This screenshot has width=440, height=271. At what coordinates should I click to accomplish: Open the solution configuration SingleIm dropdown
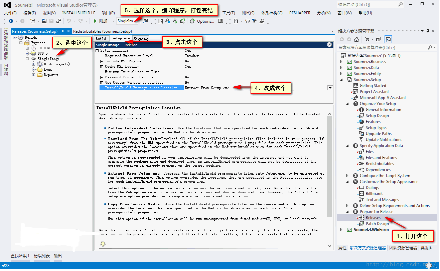point(127,21)
